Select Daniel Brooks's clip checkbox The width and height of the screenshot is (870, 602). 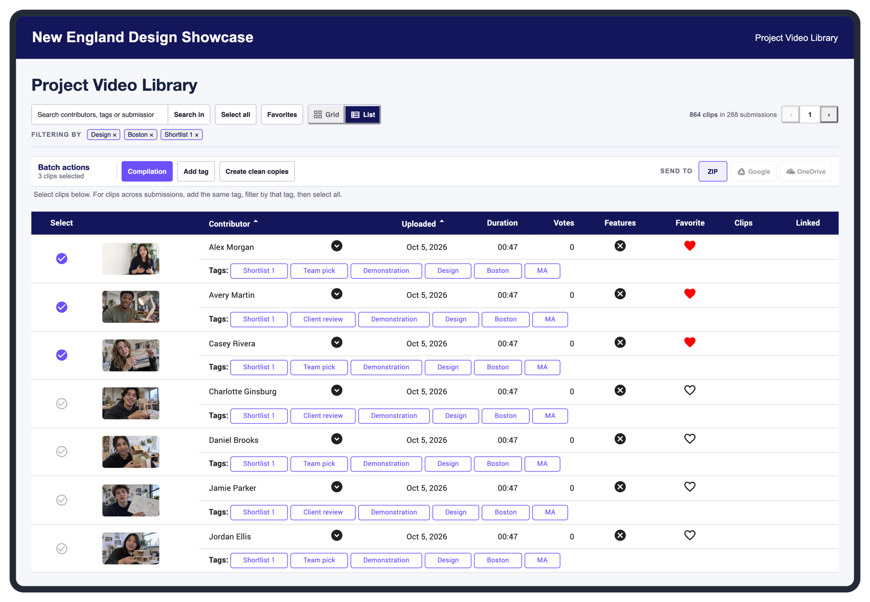coord(62,452)
